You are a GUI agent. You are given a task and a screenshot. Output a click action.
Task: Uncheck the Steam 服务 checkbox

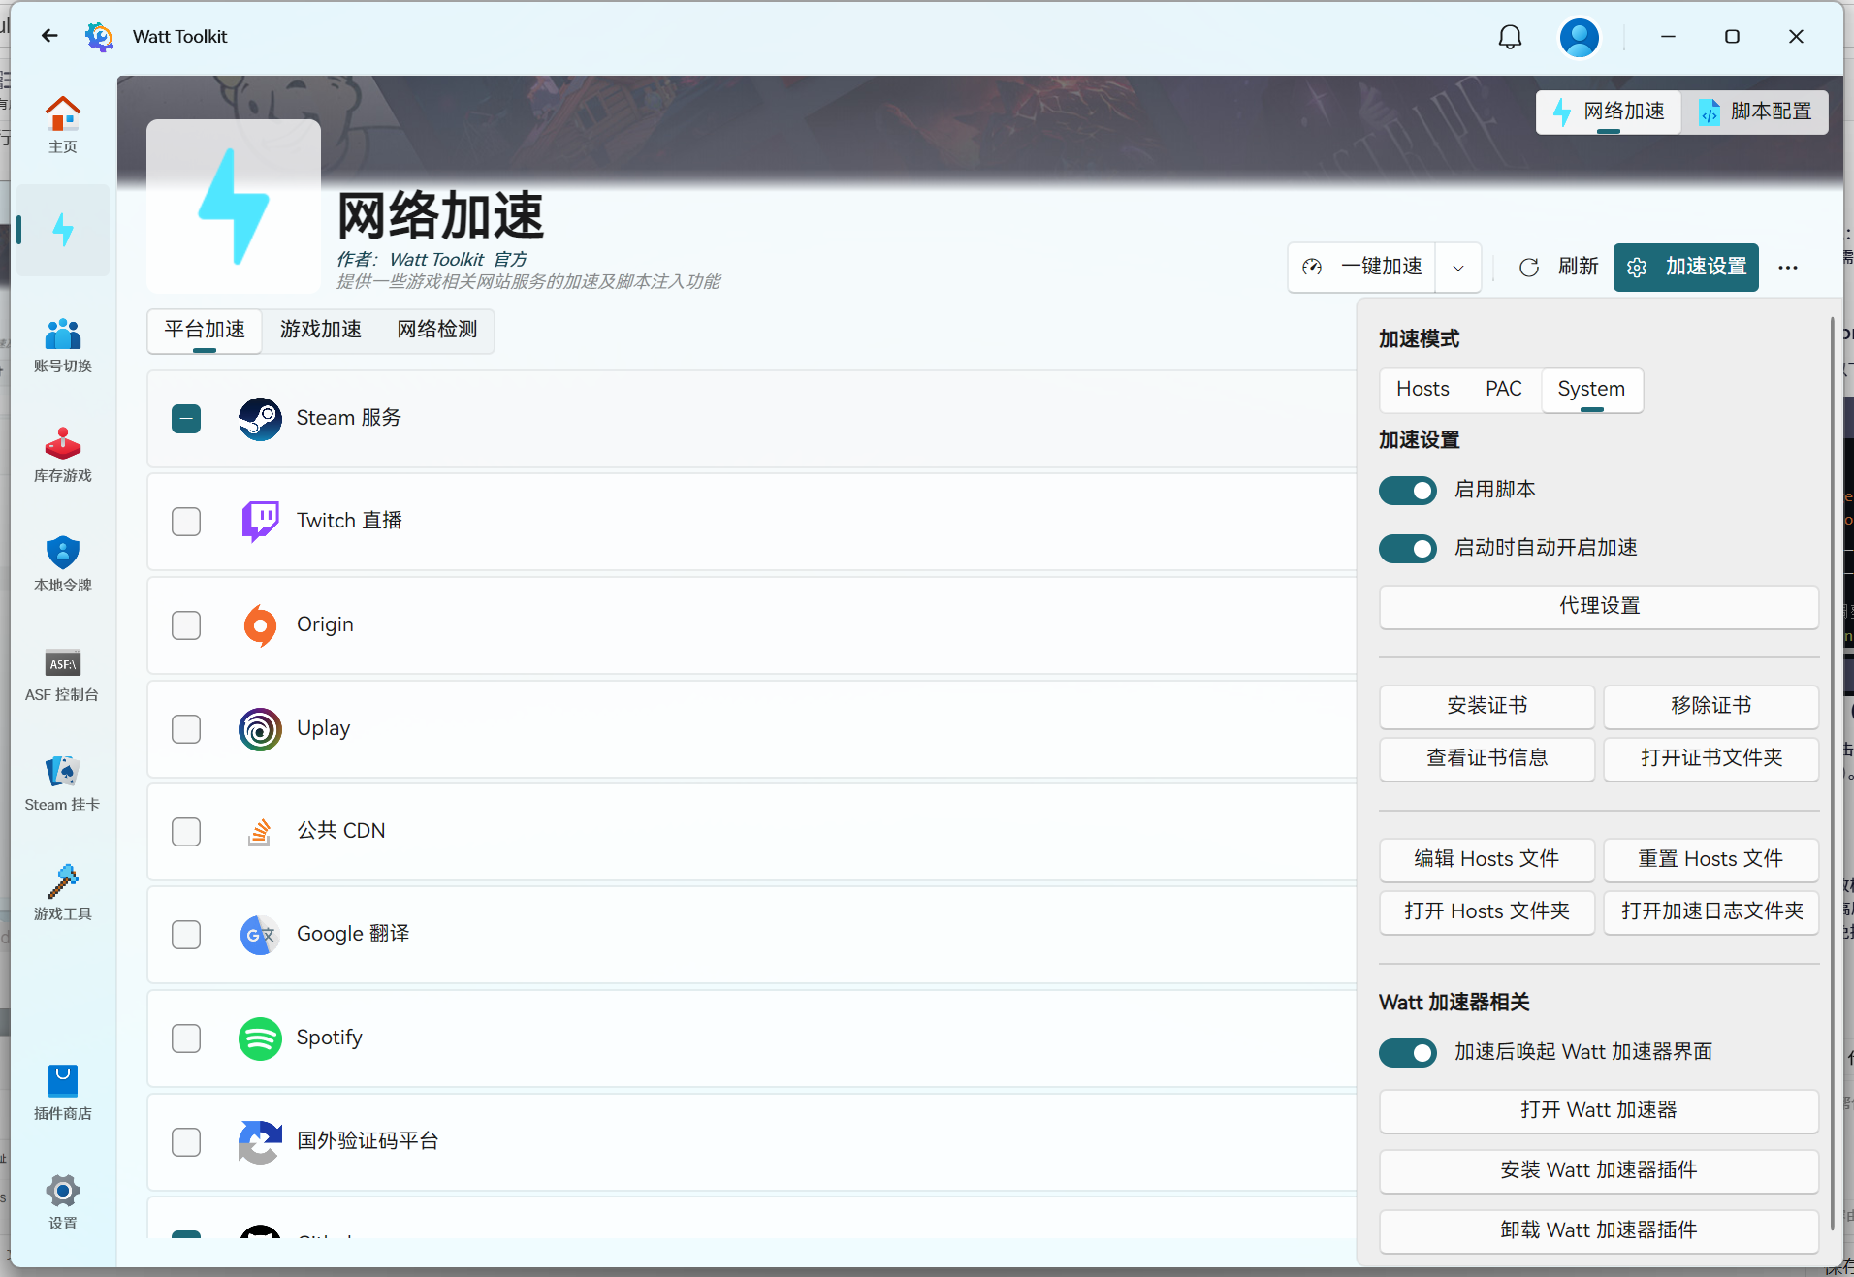tap(185, 418)
